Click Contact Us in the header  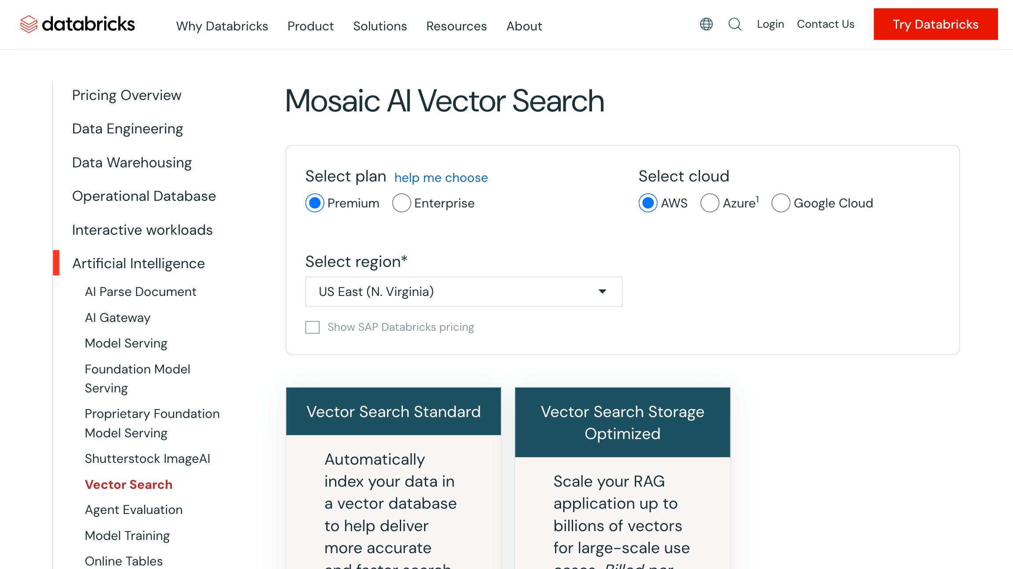tap(825, 24)
